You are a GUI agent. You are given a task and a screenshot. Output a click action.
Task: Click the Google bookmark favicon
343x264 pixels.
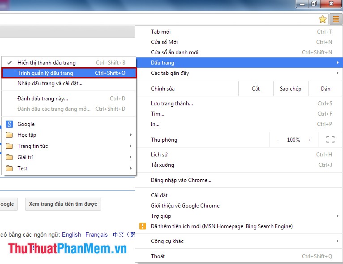click(9, 124)
